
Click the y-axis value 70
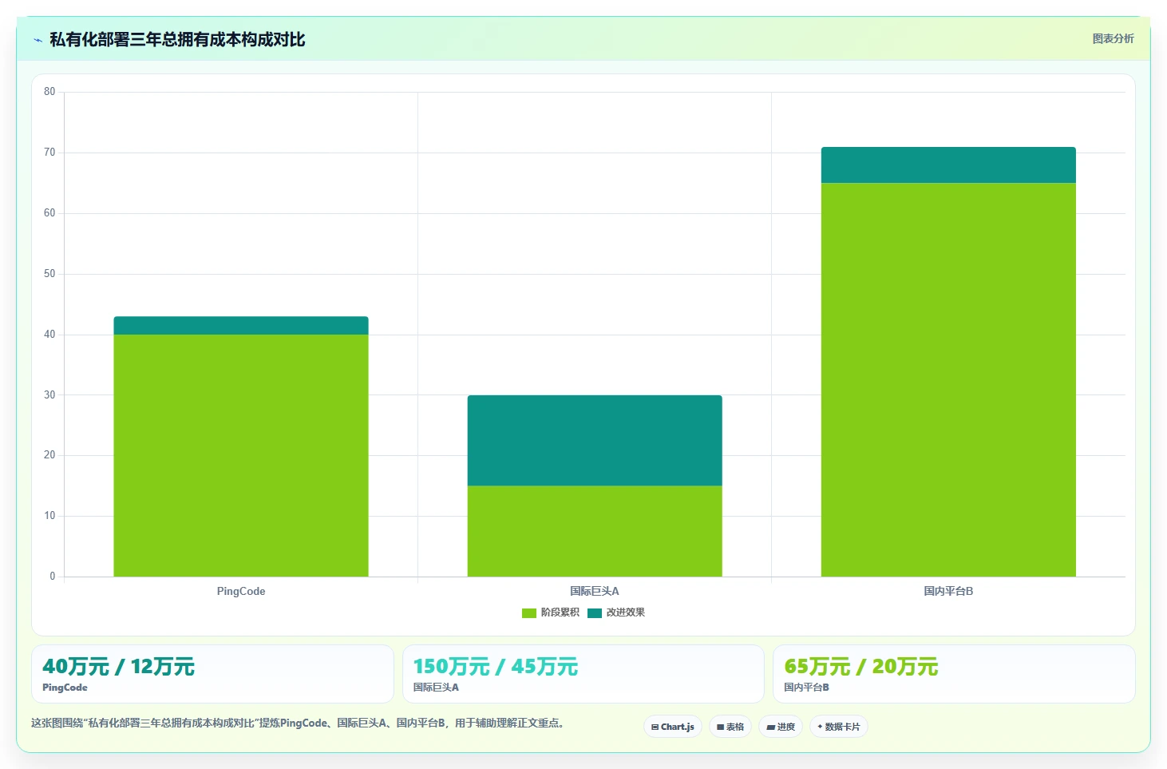(x=49, y=153)
